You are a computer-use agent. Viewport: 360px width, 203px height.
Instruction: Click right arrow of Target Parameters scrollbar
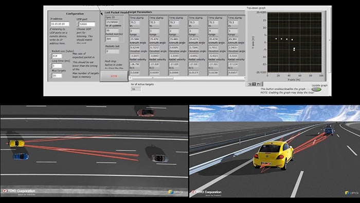point(244,78)
